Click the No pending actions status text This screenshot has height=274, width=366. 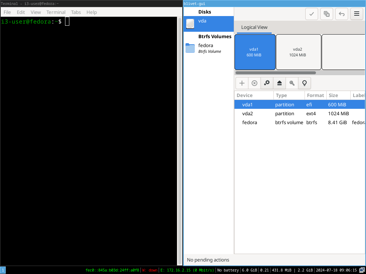(208, 260)
